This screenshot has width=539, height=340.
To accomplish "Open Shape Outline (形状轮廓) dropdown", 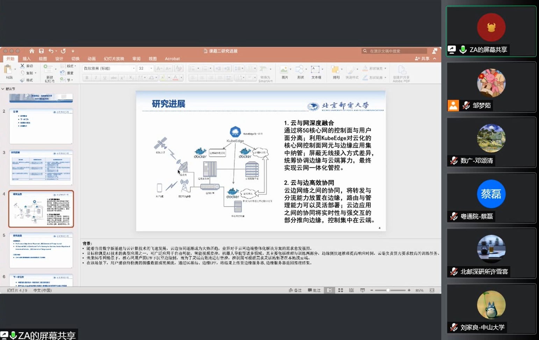I will (x=374, y=77).
